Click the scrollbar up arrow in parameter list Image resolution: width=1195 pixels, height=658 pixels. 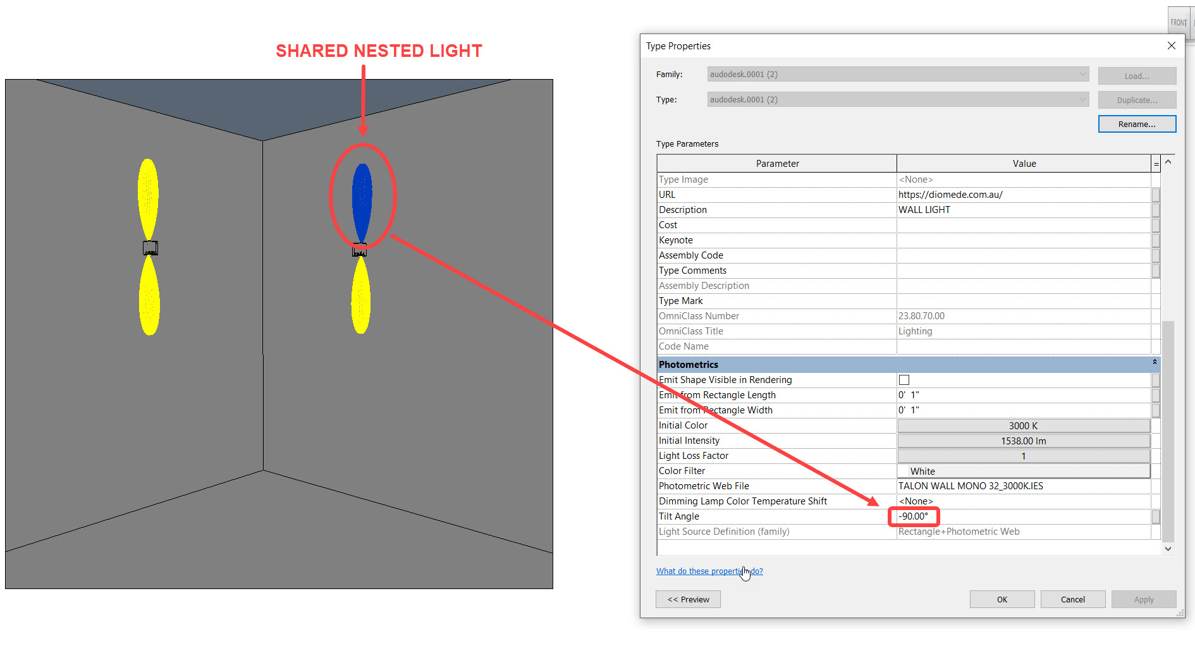point(1168,162)
